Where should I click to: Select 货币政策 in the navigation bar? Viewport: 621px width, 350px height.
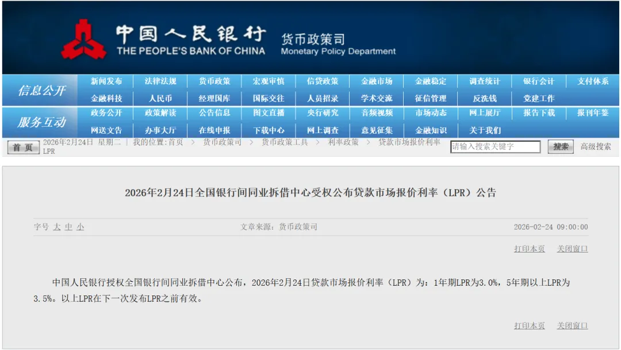[214, 81]
